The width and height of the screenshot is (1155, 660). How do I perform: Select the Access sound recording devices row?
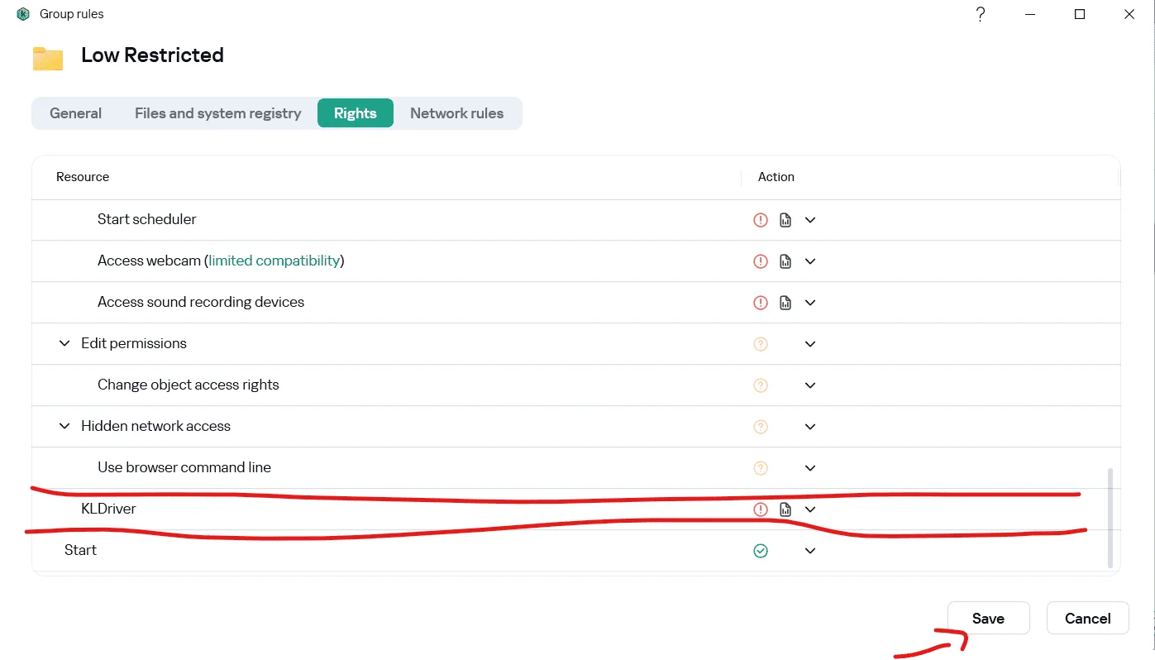pos(576,303)
